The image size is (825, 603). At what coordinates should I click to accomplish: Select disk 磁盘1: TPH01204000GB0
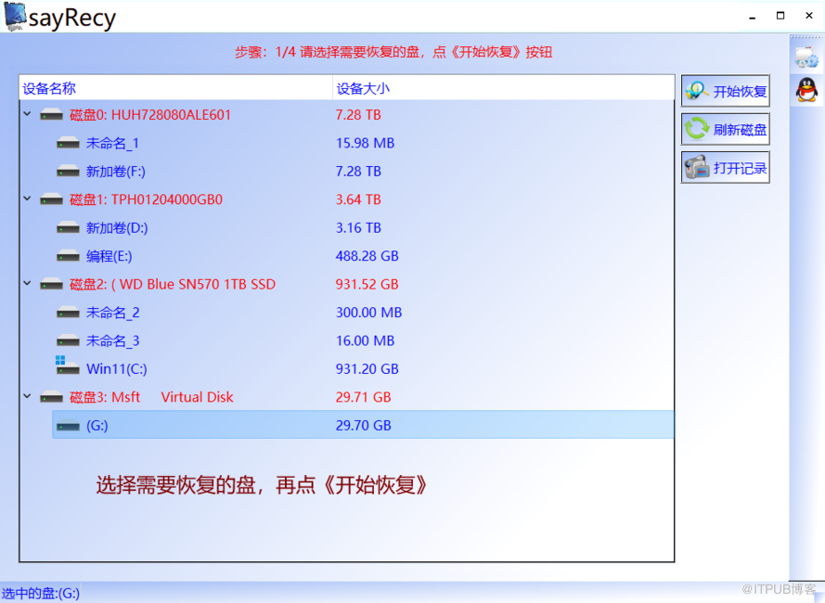pos(146,199)
